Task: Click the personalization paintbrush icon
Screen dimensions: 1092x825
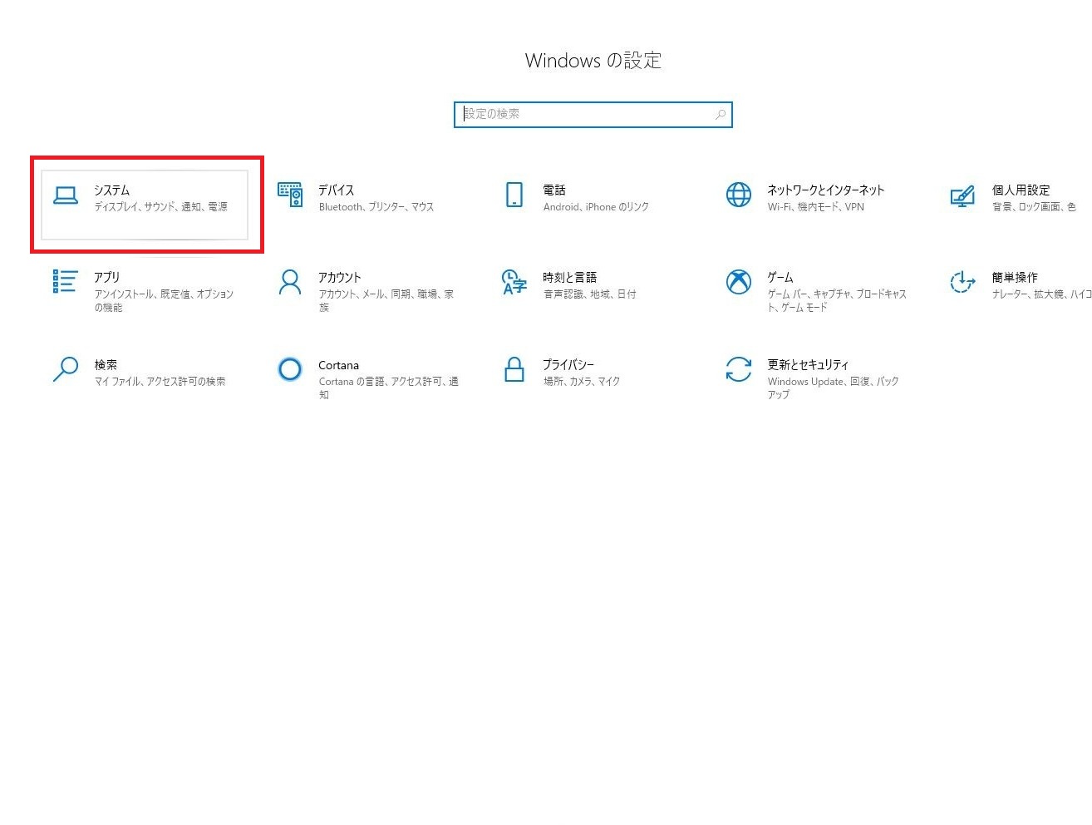Action: point(962,196)
